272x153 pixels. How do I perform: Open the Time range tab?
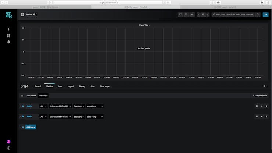point(105,86)
